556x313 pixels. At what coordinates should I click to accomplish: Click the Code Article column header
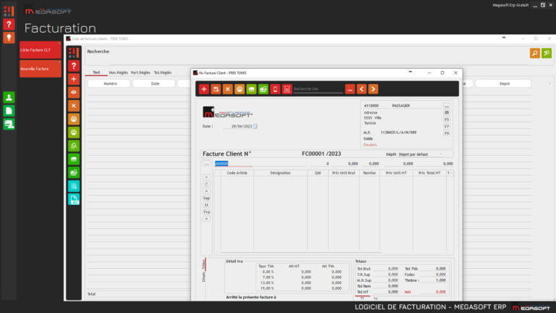point(237,173)
